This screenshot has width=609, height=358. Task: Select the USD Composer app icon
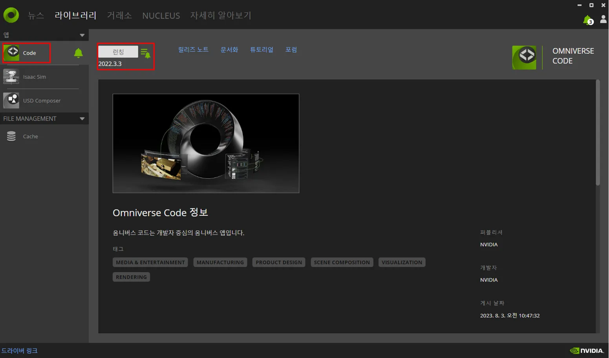tap(11, 100)
